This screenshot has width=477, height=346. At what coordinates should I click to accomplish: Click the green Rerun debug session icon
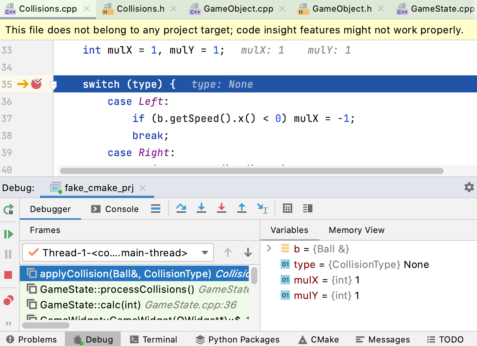click(9, 209)
